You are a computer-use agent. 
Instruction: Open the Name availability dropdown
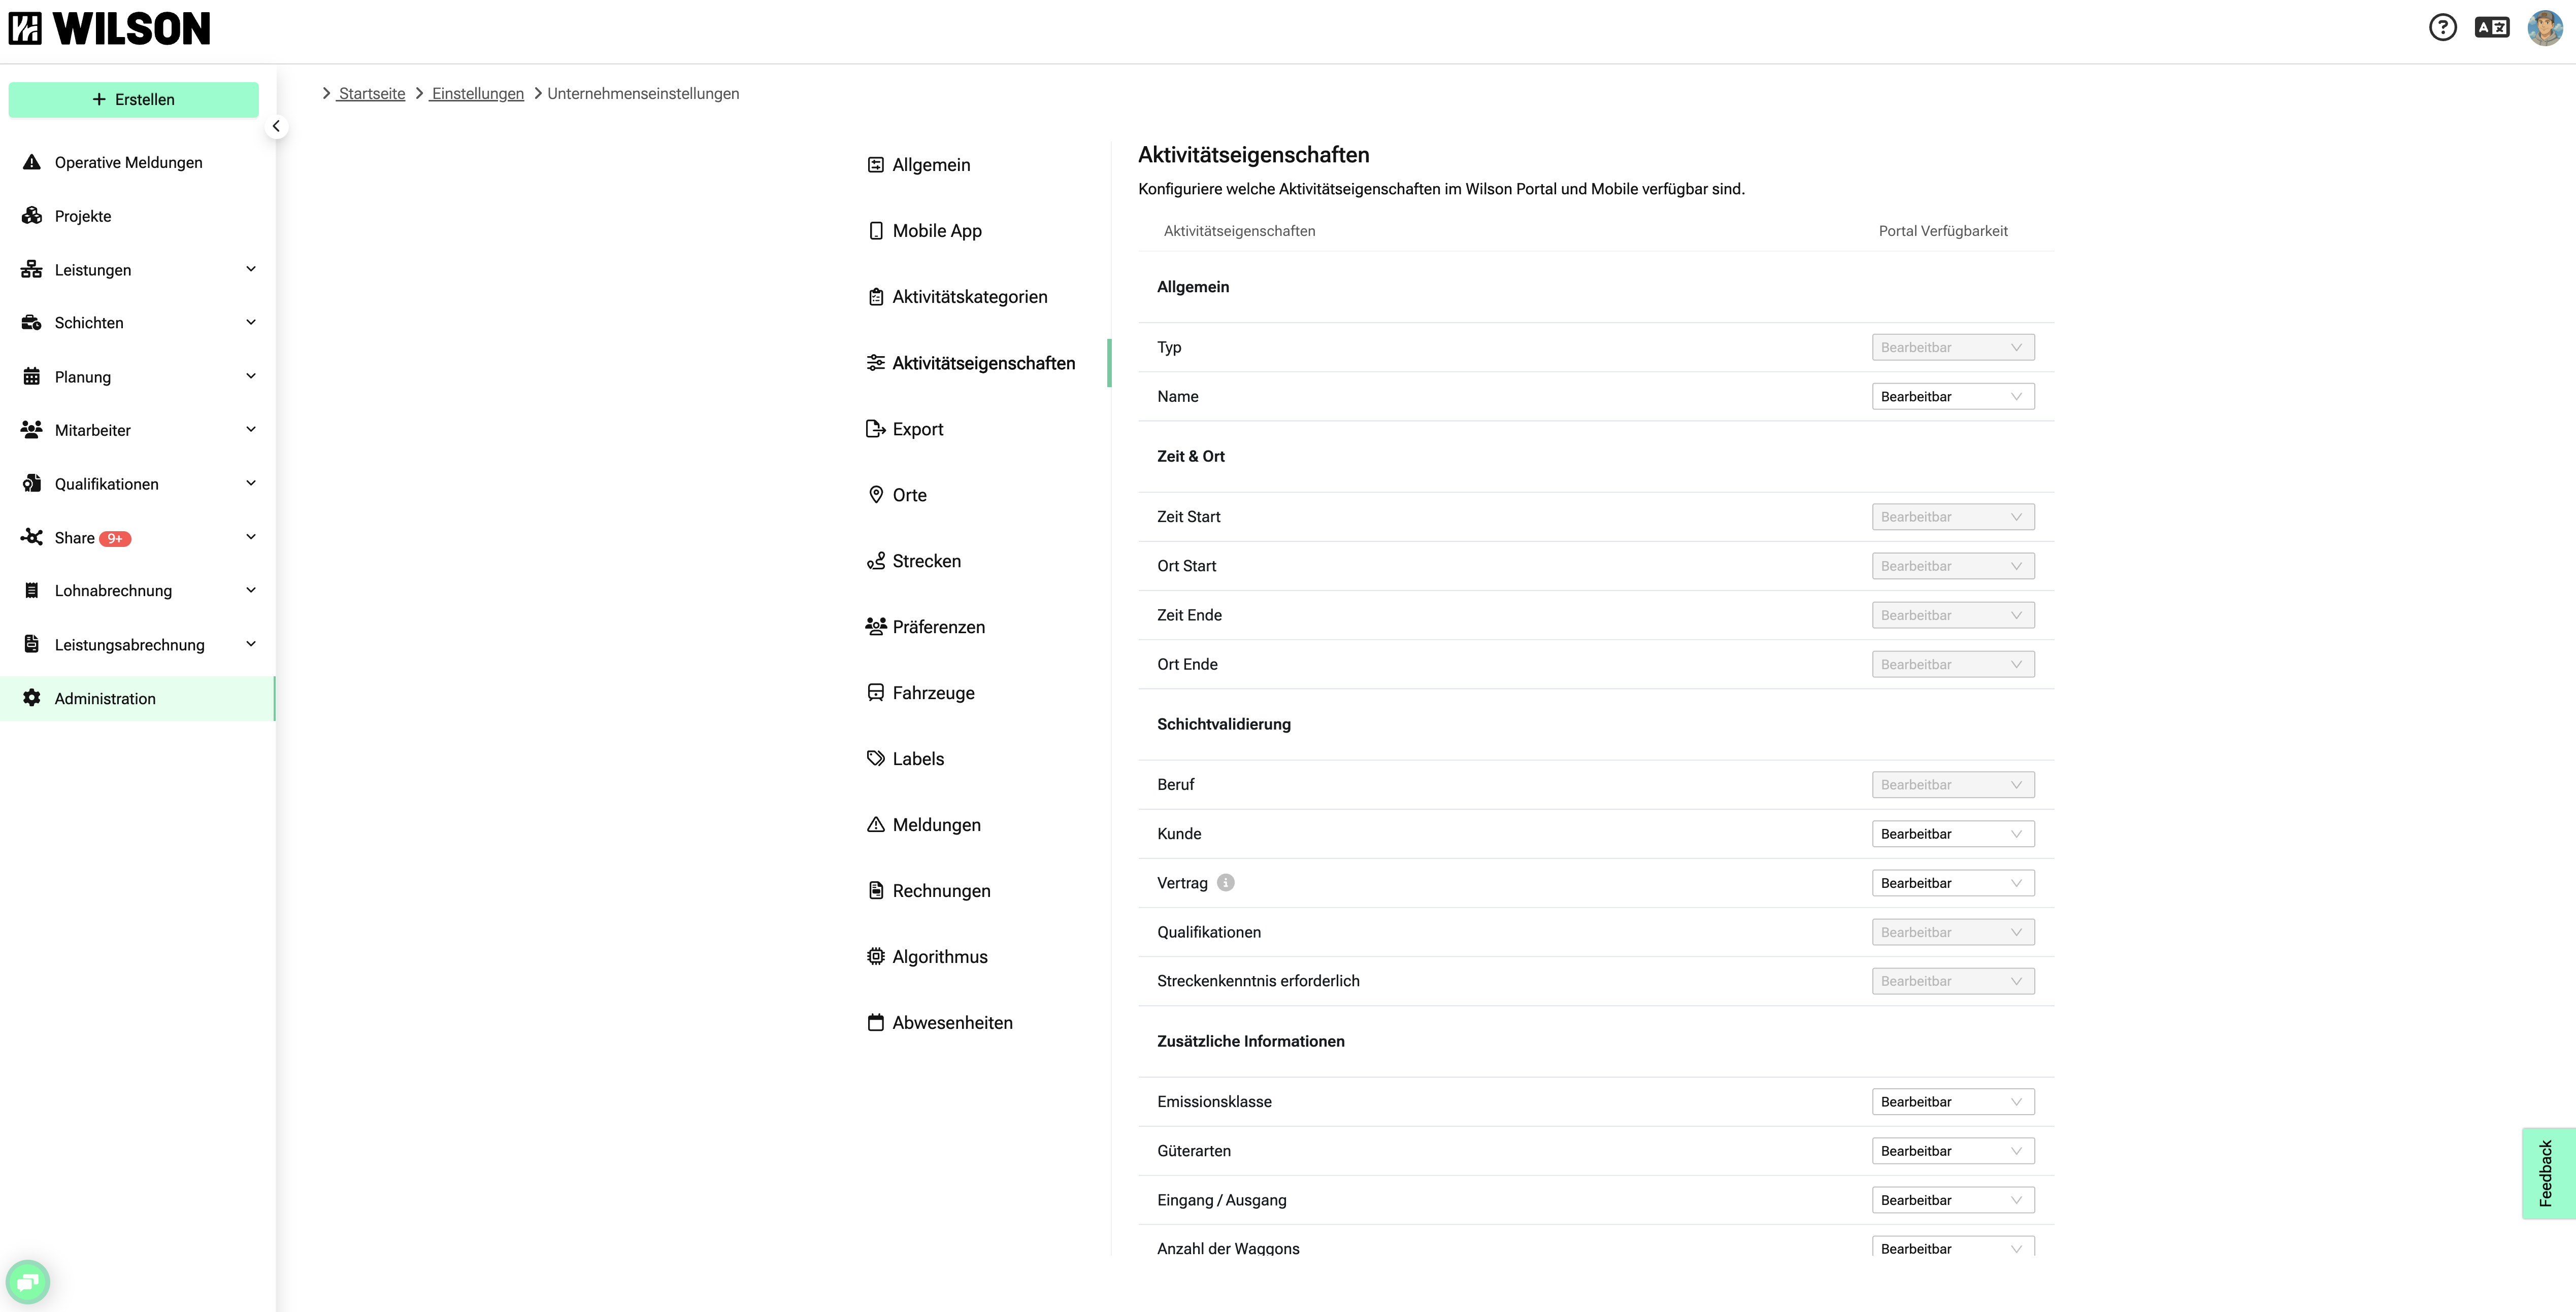tap(1952, 397)
